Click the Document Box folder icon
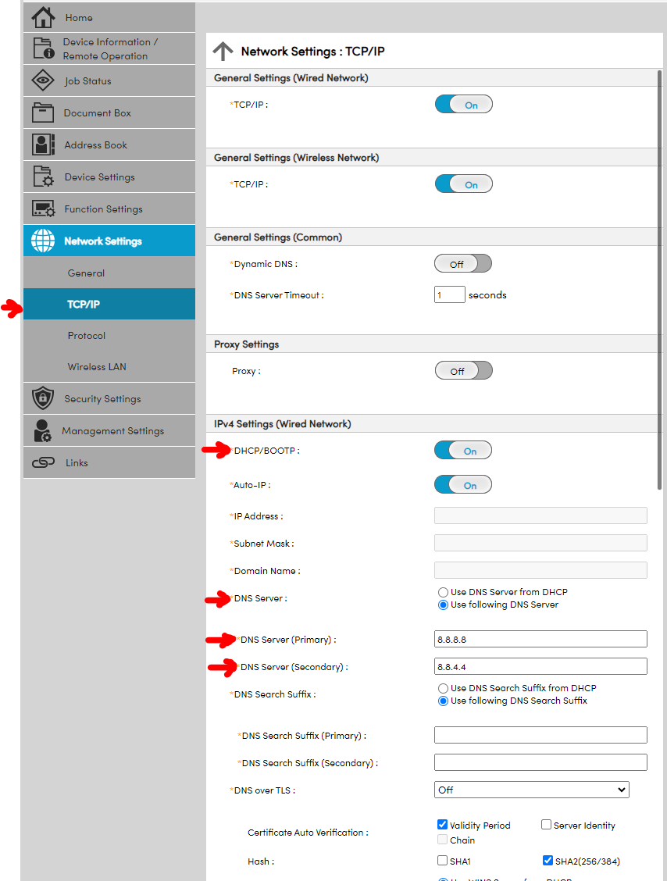 pos(43,112)
